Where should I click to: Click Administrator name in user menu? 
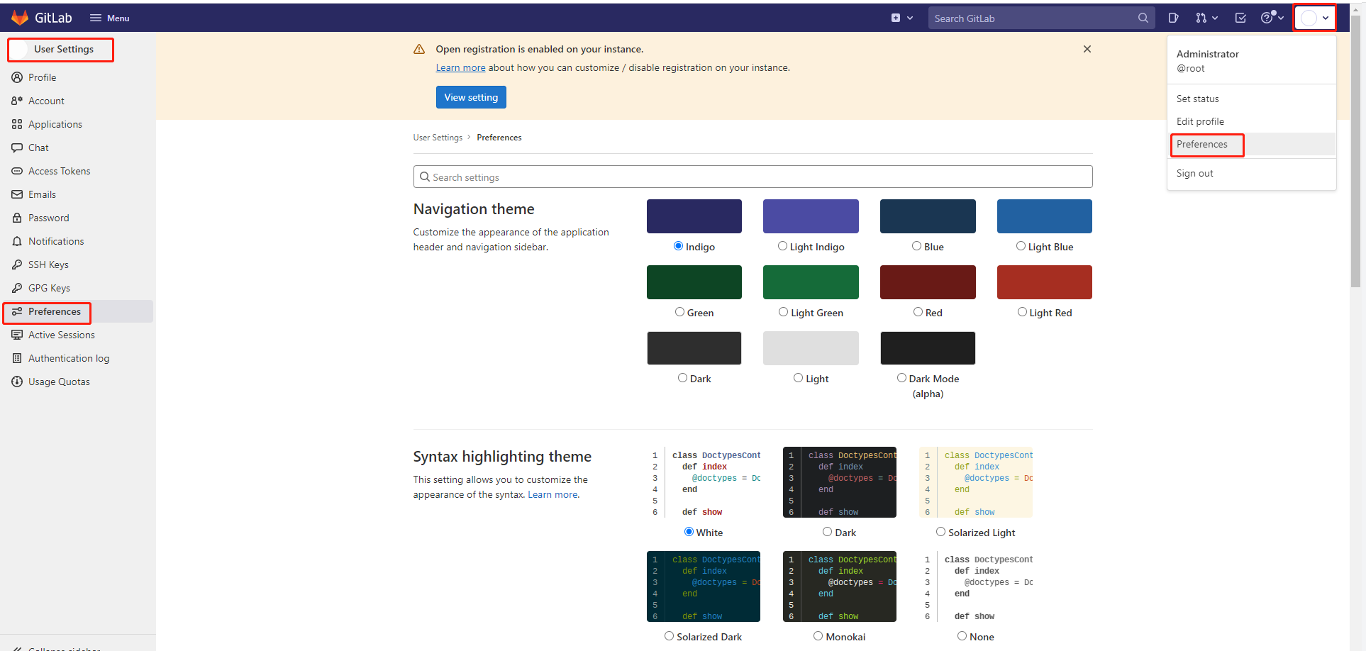click(x=1207, y=54)
